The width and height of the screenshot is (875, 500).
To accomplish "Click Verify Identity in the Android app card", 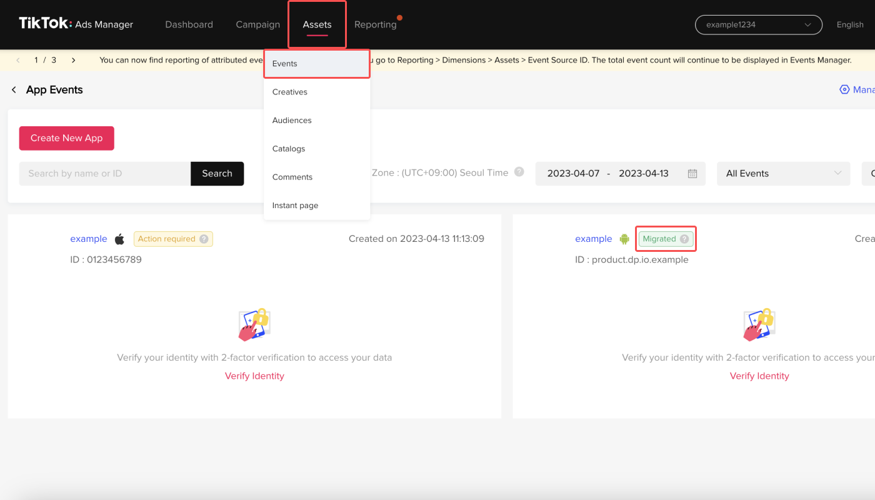I will tap(759, 376).
